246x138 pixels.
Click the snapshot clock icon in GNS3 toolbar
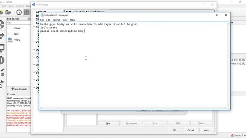click(x=19, y=12)
